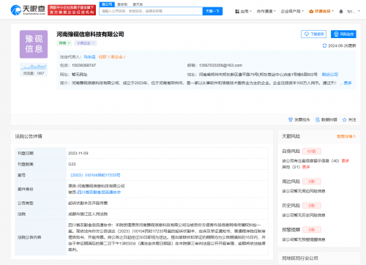Expand the 小微企业 tag

point(86,43)
